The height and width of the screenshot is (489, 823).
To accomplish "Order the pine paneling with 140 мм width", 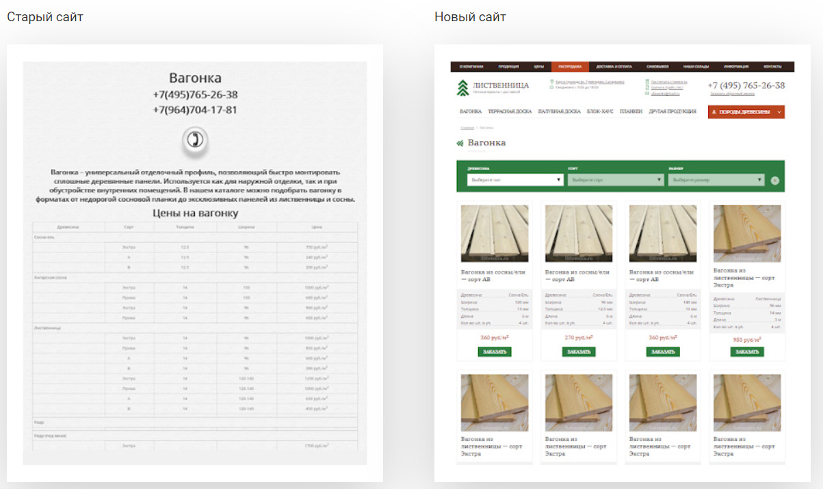I will (663, 352).
